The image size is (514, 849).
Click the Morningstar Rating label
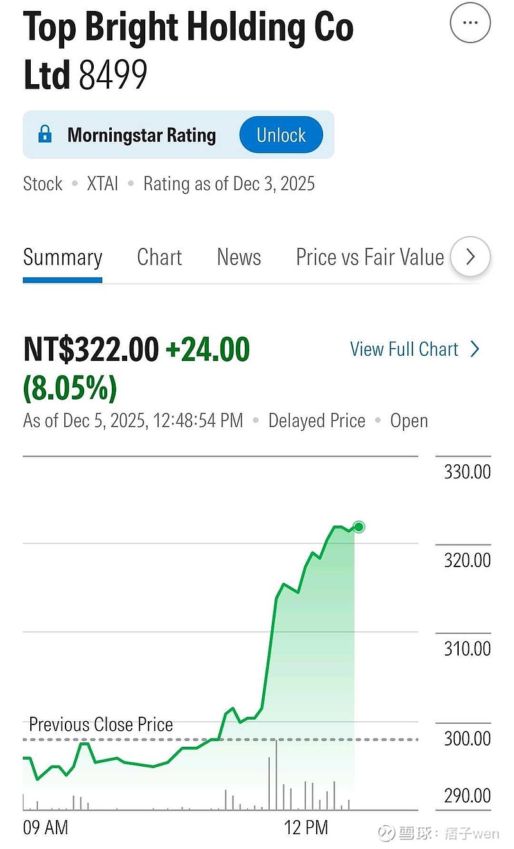[x=141, y=135]
